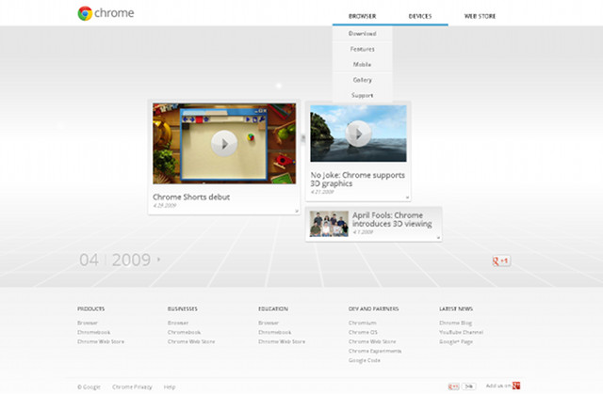The width and height of the screenshot is (603, 394).
Task: Open the Devices menu in the top navigation
Action: click(x=420, y=16)
